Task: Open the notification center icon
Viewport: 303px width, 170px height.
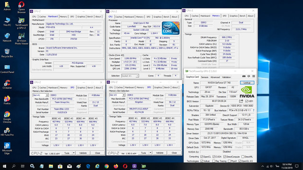Action: (297, 166)
